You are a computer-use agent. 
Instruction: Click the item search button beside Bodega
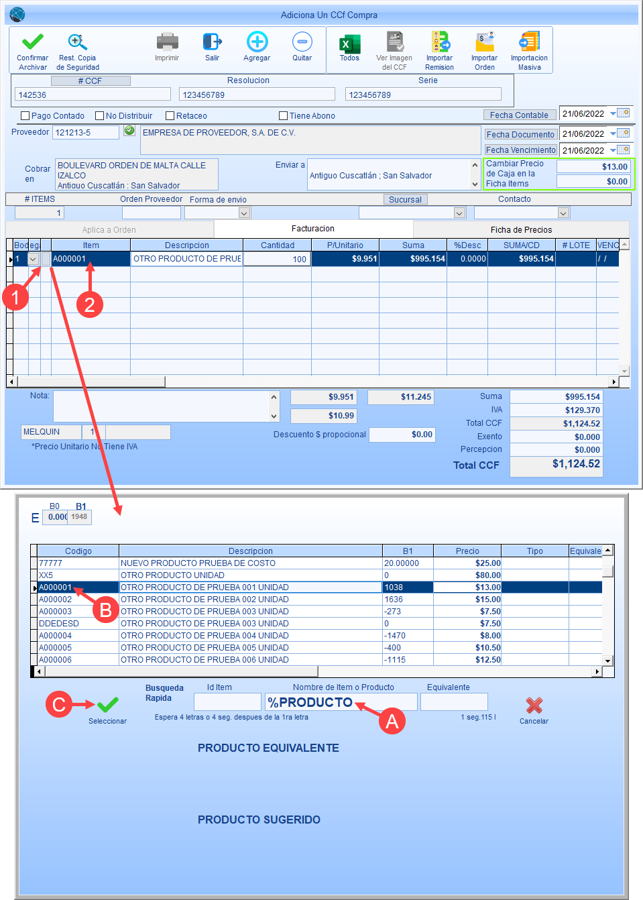(x=46, y=259)
